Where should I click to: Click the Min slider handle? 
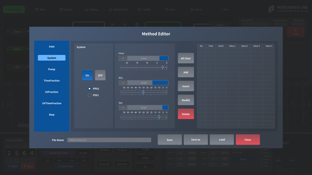click(143, 92)
